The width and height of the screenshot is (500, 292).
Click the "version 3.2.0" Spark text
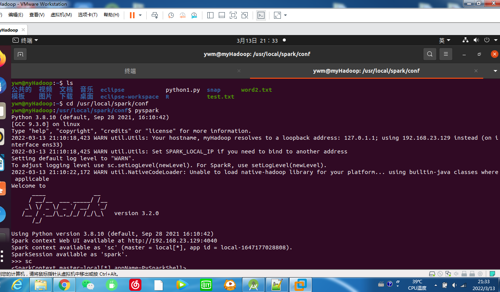pos(136,213)
